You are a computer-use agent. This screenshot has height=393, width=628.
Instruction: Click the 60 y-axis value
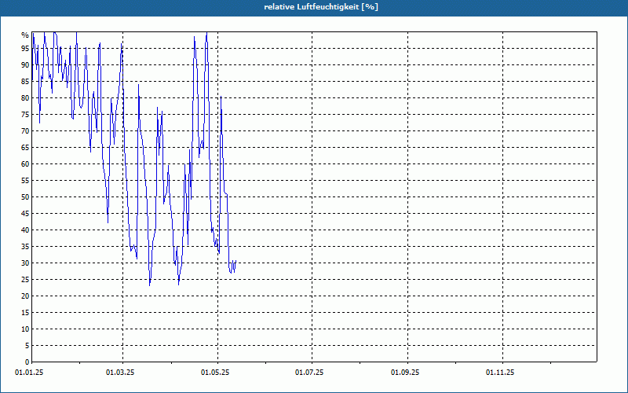[25, 163]
